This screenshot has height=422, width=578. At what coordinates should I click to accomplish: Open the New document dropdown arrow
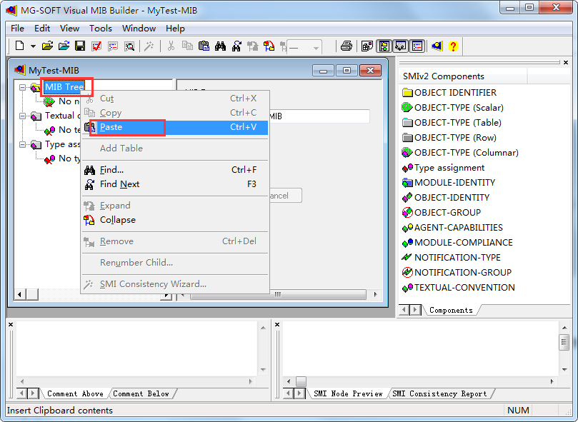coord(33,46)
